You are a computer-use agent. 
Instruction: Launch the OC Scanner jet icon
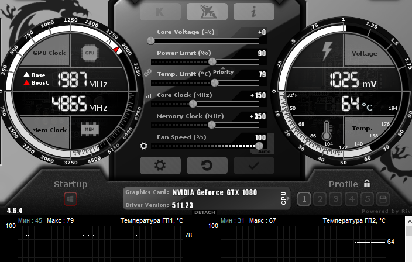pos(207,12)
